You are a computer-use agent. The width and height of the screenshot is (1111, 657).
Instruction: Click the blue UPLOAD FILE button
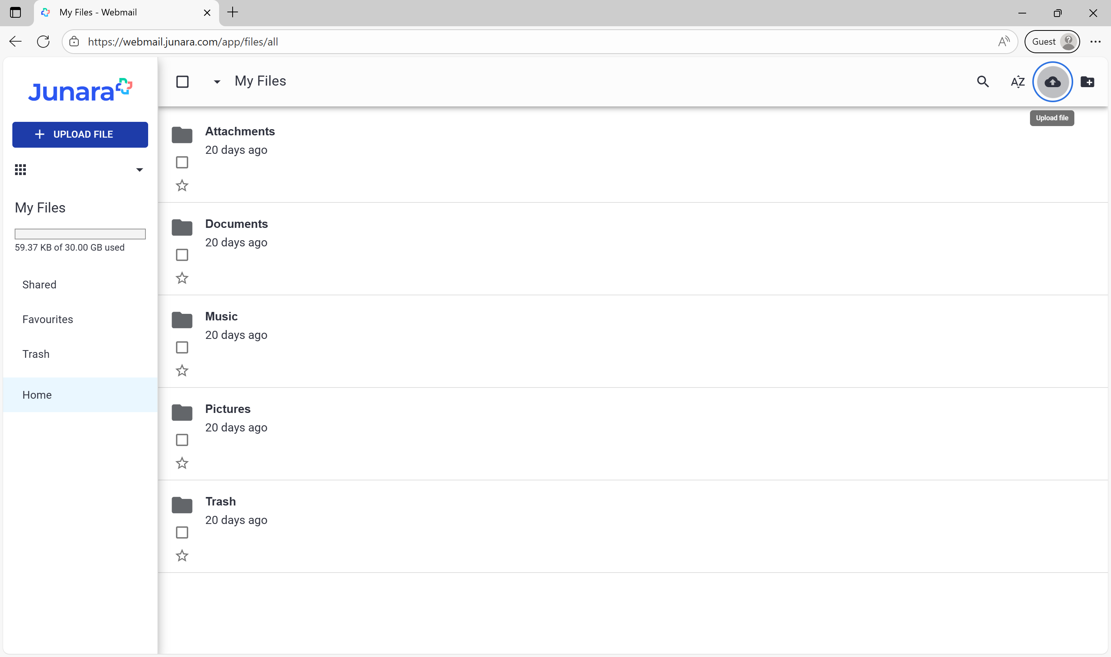coord(80,134)
